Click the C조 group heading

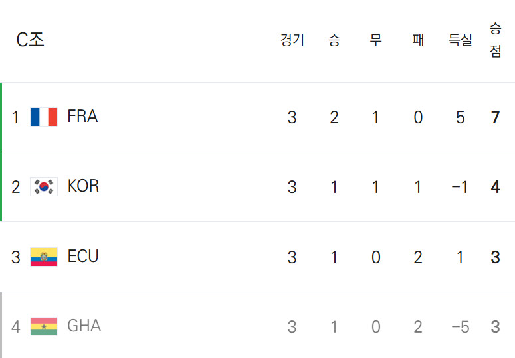click(30, 40)
